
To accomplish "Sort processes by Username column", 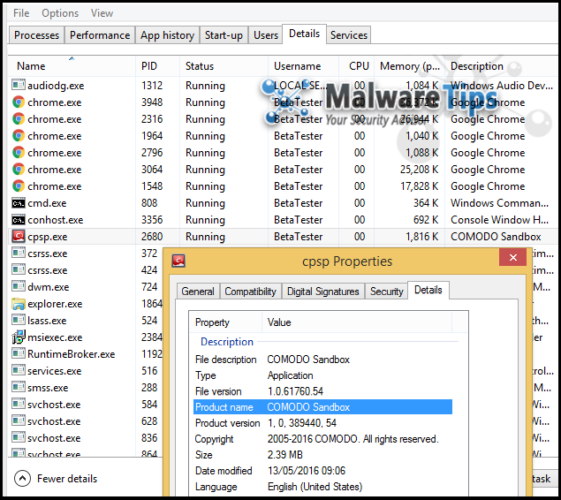I will click(303, 65).
